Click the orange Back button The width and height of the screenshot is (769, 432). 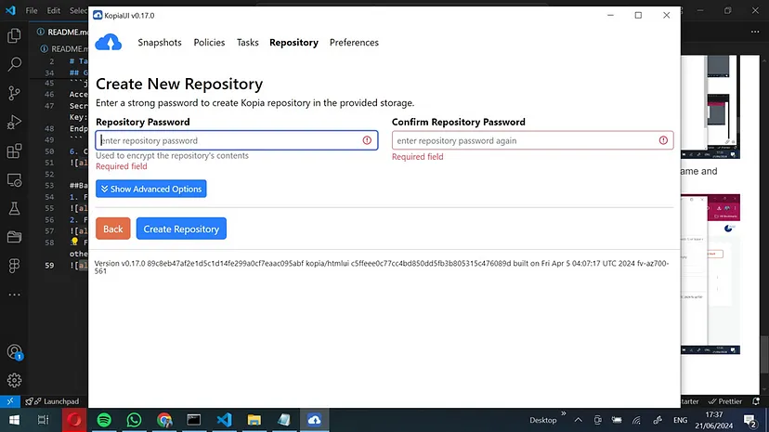click(112, 229)
